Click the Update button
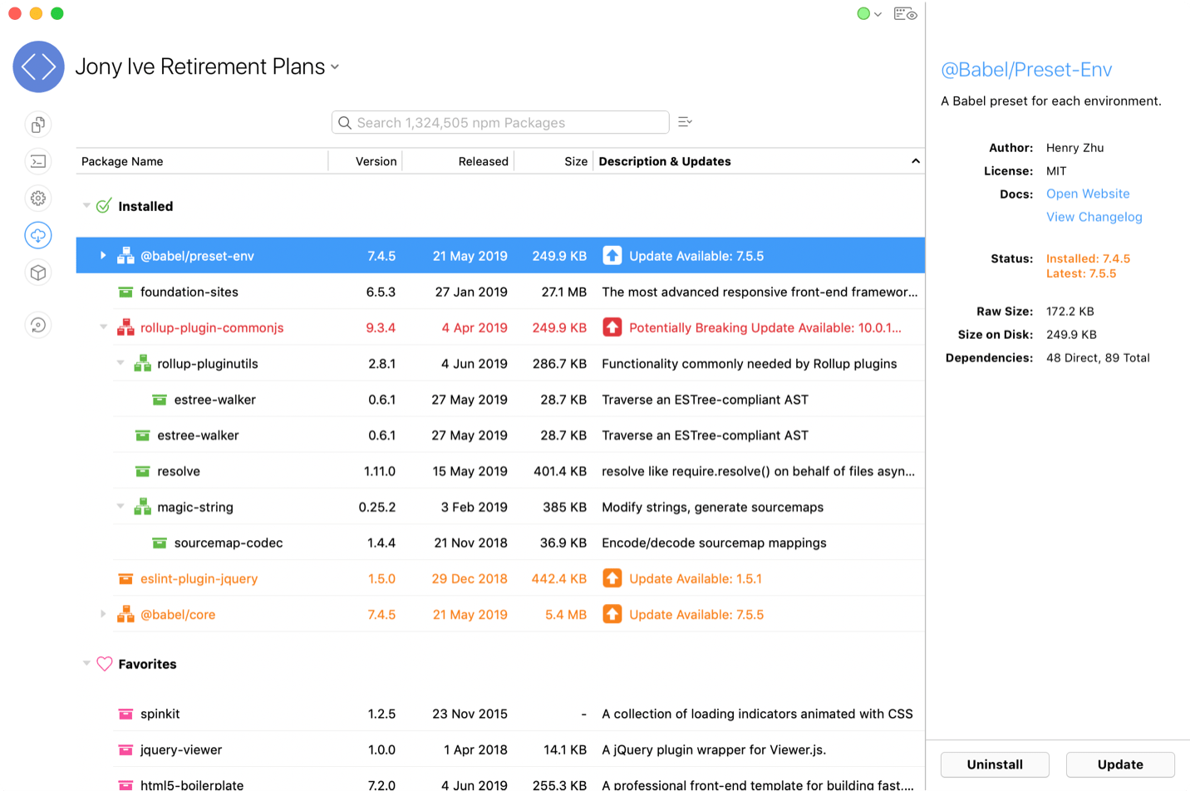Screen dimensions: 1190x791 [x=1120, y=764]
